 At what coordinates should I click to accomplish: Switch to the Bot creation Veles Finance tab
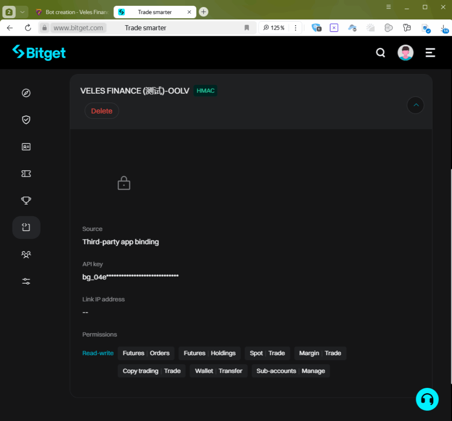click(x=72, y=12)
